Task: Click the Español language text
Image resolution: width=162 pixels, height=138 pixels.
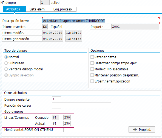Action: pos(56,27)
